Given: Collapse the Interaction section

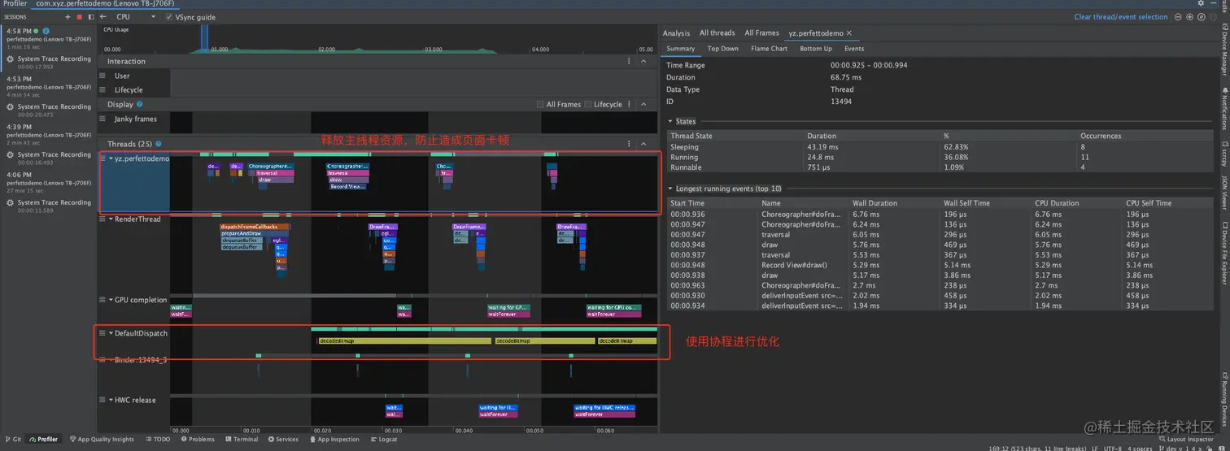Looking at the screenshot, I should tap(643, 61).
